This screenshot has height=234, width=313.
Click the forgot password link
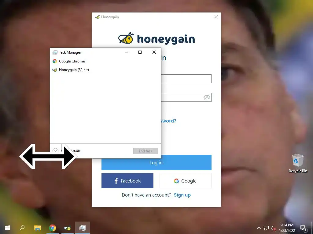(168, 121)
